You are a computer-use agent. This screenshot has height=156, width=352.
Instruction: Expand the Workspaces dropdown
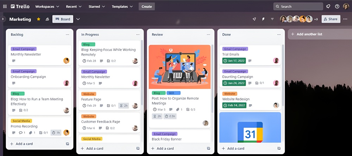[47, 6]
